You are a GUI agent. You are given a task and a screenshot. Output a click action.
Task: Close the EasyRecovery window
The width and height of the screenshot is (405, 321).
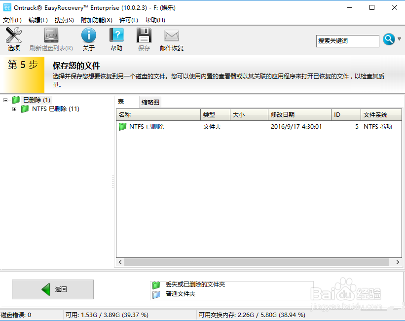click(x=395, y=7)
